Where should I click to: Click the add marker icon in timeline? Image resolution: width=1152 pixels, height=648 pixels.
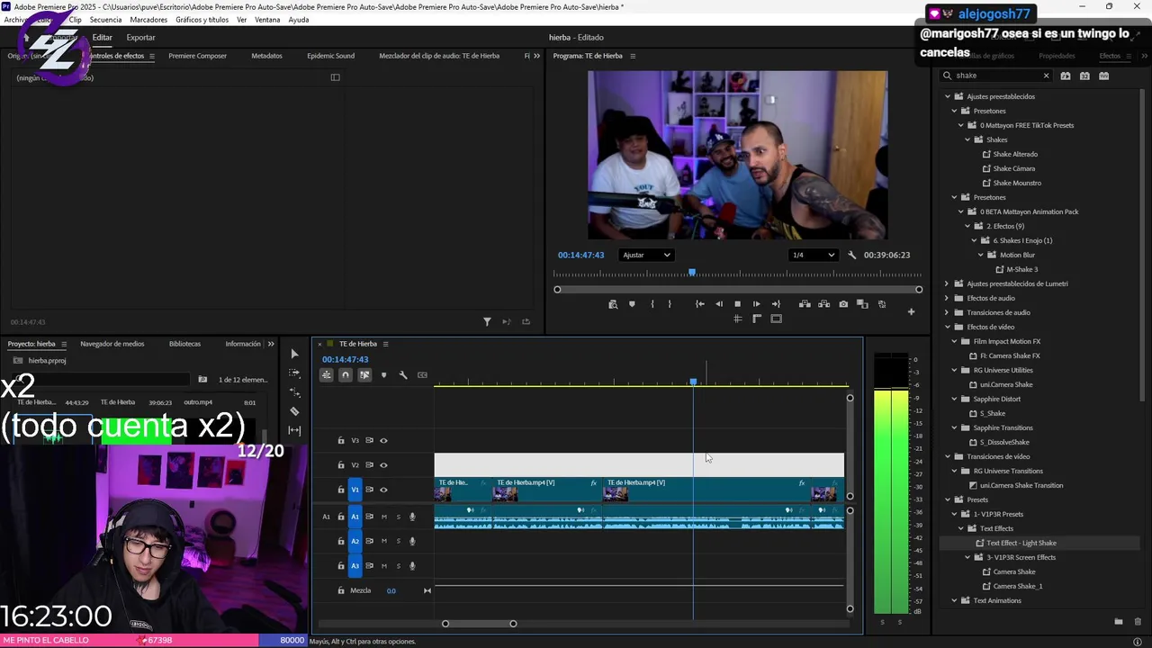383,375
